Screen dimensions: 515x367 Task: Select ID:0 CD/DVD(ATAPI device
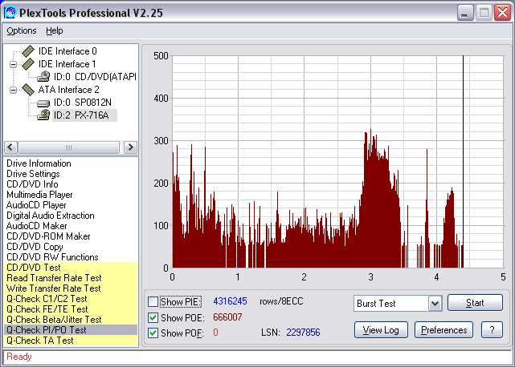[x=95, y=77]
